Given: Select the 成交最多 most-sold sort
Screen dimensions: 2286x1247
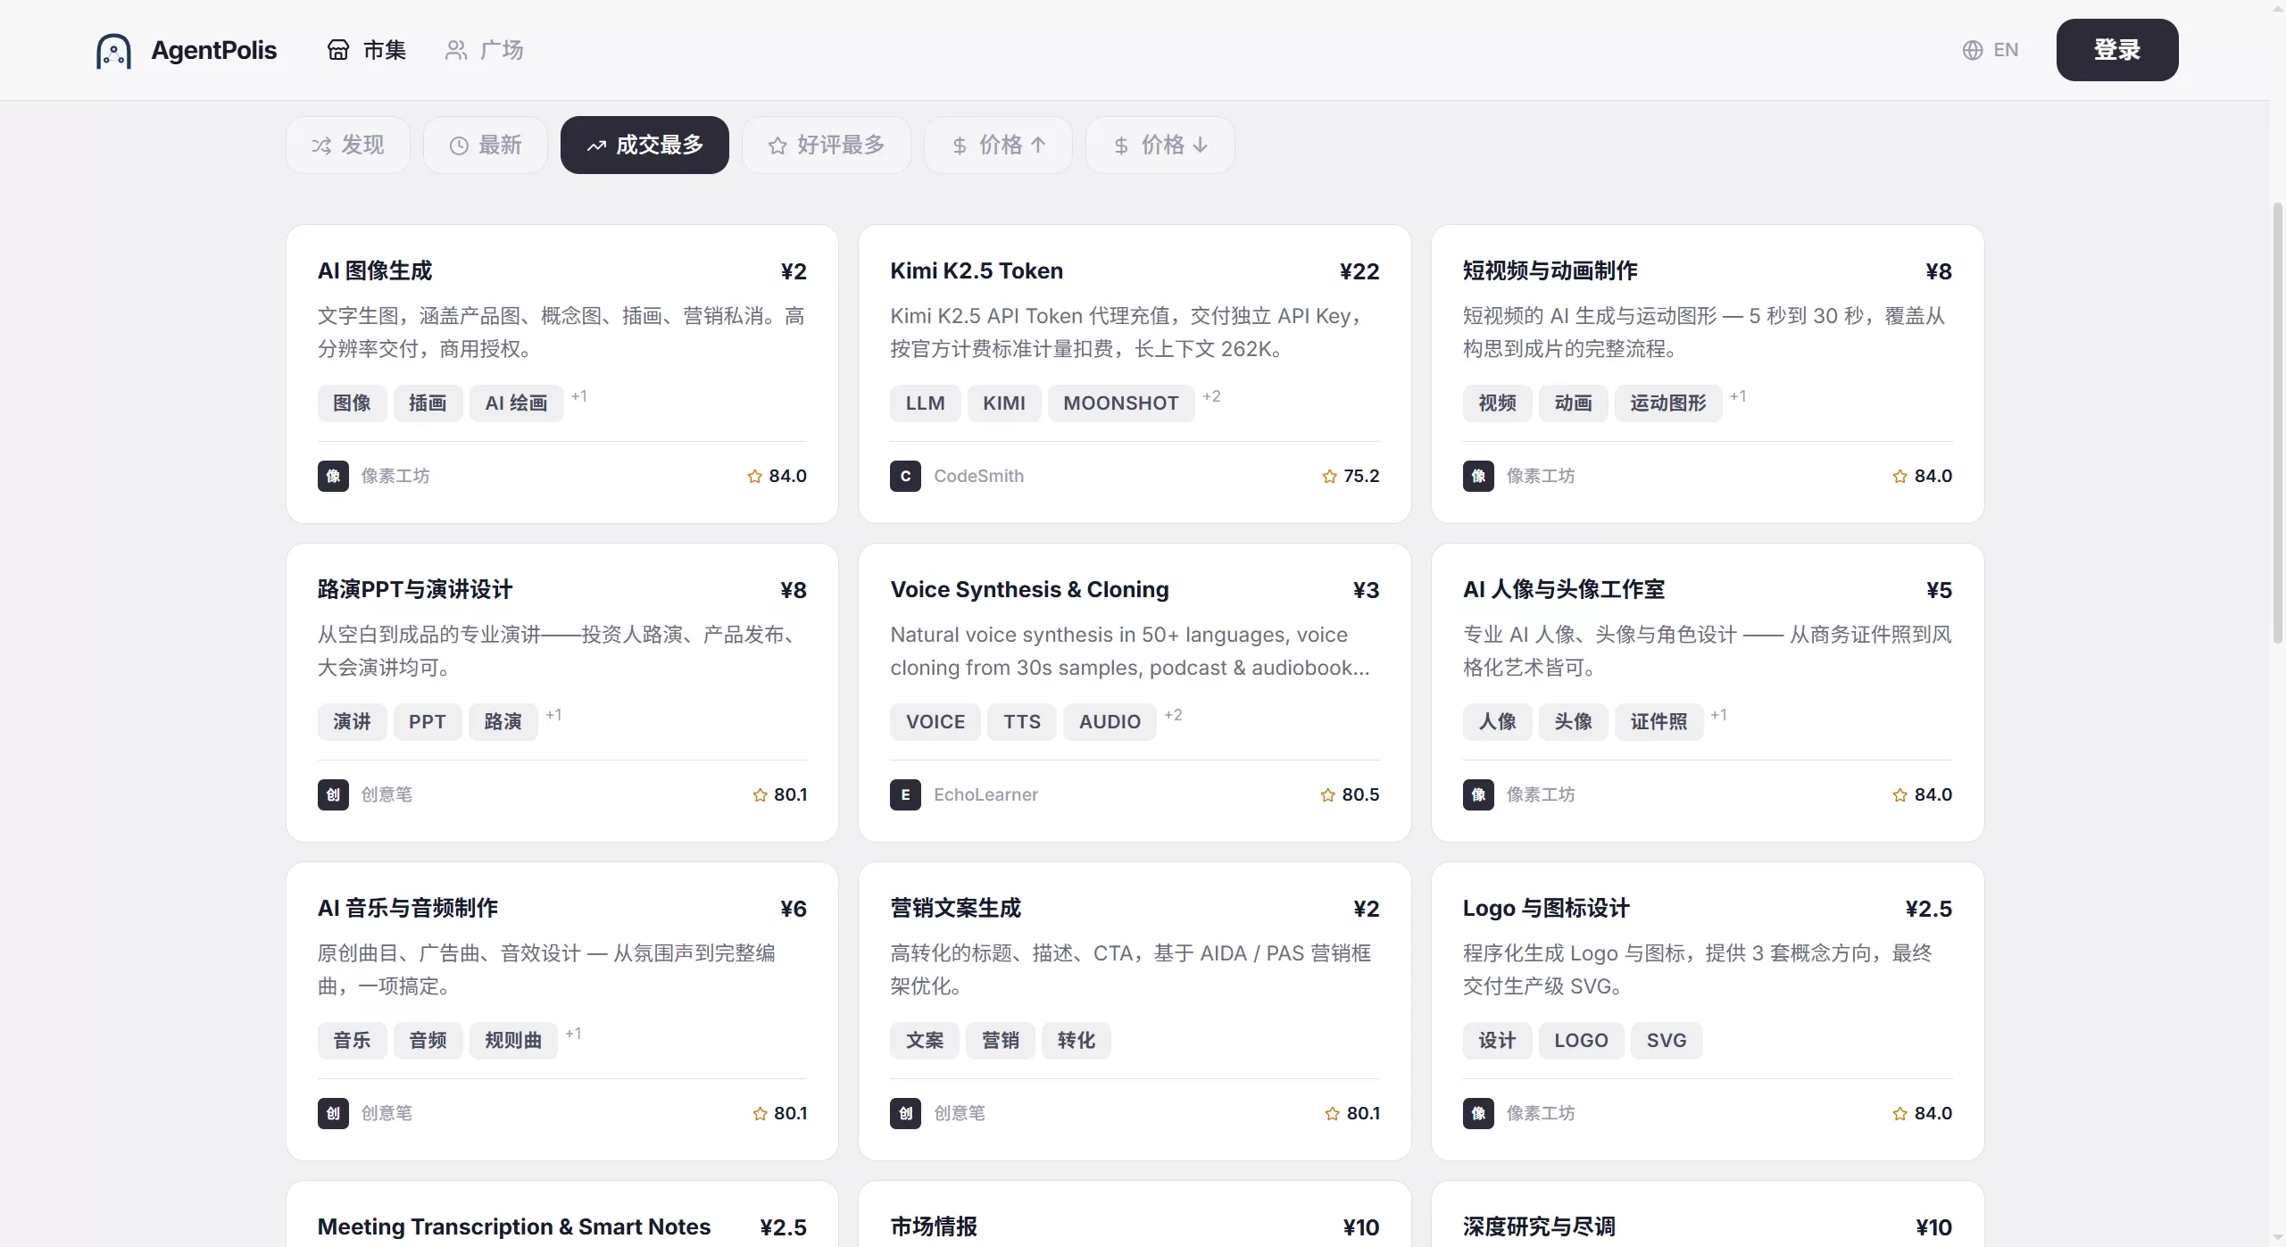Looking at the screenshot, I should tap(644, 145).
